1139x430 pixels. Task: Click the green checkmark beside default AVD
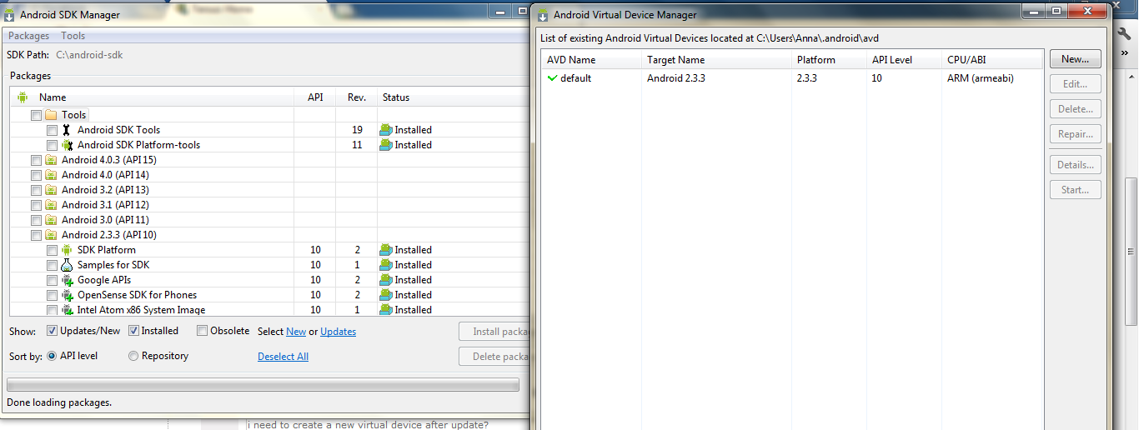click(552, 78)
